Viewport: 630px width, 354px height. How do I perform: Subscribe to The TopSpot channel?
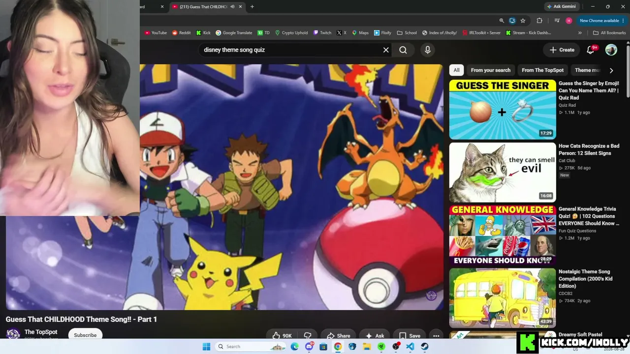click(x=85, y=335)
